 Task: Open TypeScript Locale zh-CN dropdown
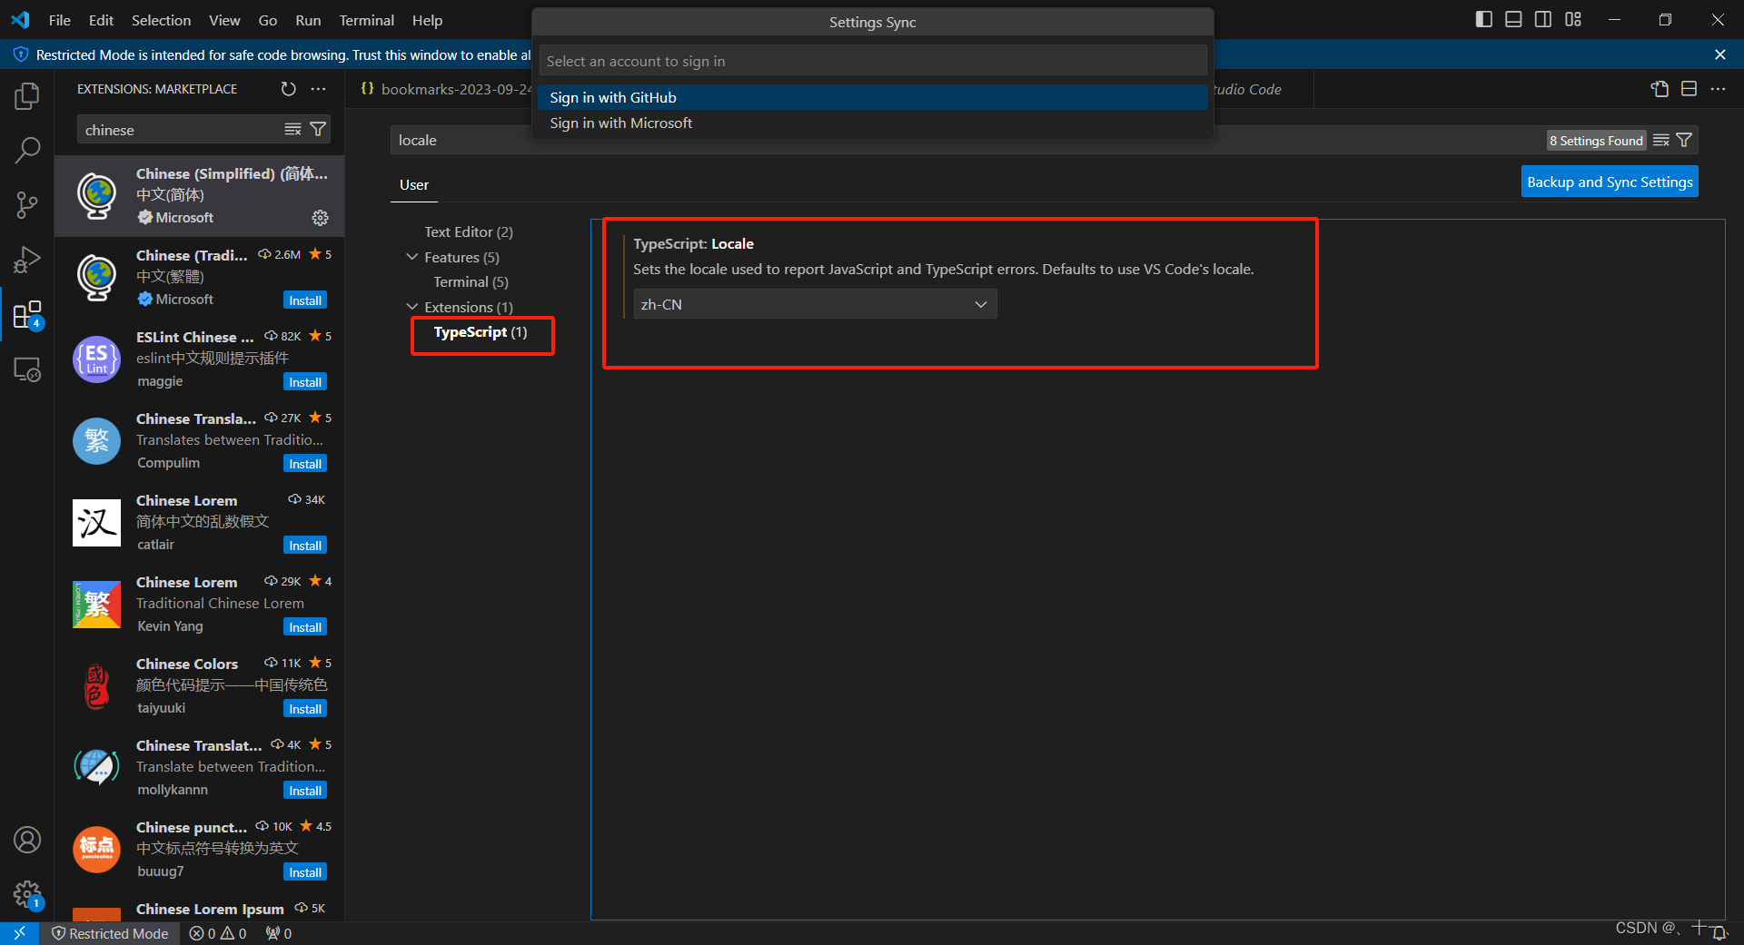tap(815, 304)
